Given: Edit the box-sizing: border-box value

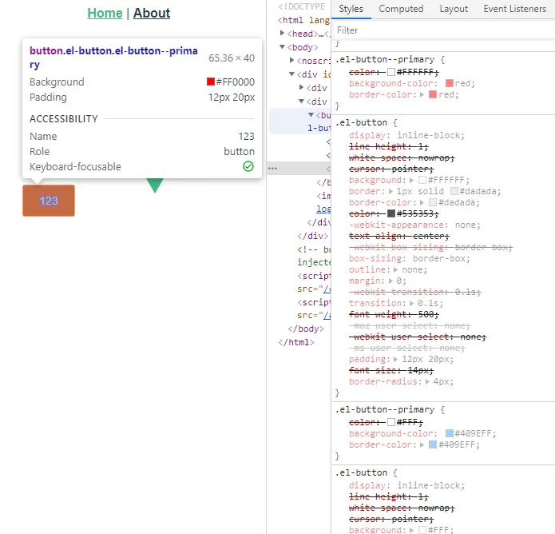Looking at the screenshot, I should click(441, 259).
